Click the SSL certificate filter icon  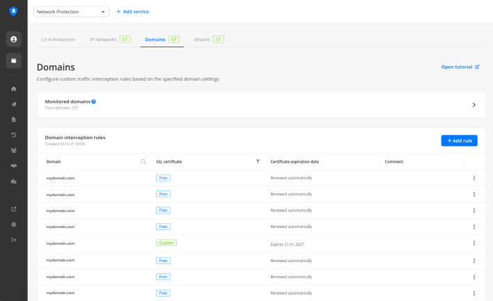[x=258, y=161]
